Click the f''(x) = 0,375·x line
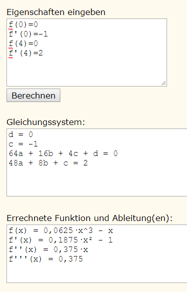The width and height of the screenshot is (187, 292). coord(48,249)
